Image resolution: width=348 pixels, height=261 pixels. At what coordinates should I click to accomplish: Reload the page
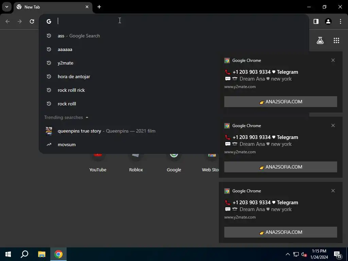32,21
